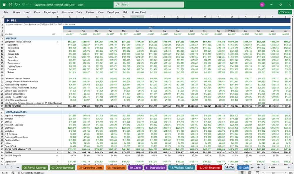The height and width of the screenshot is (174, 294).
Task: Click inside the Search box
Action: [149, 4]
